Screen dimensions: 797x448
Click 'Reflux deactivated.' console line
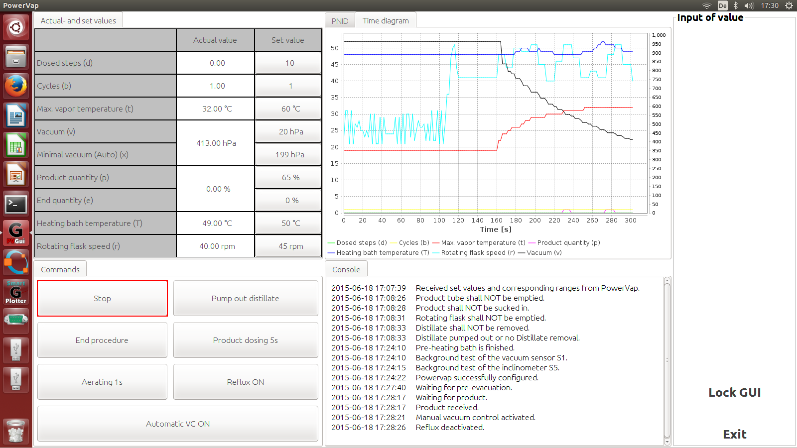450,427
